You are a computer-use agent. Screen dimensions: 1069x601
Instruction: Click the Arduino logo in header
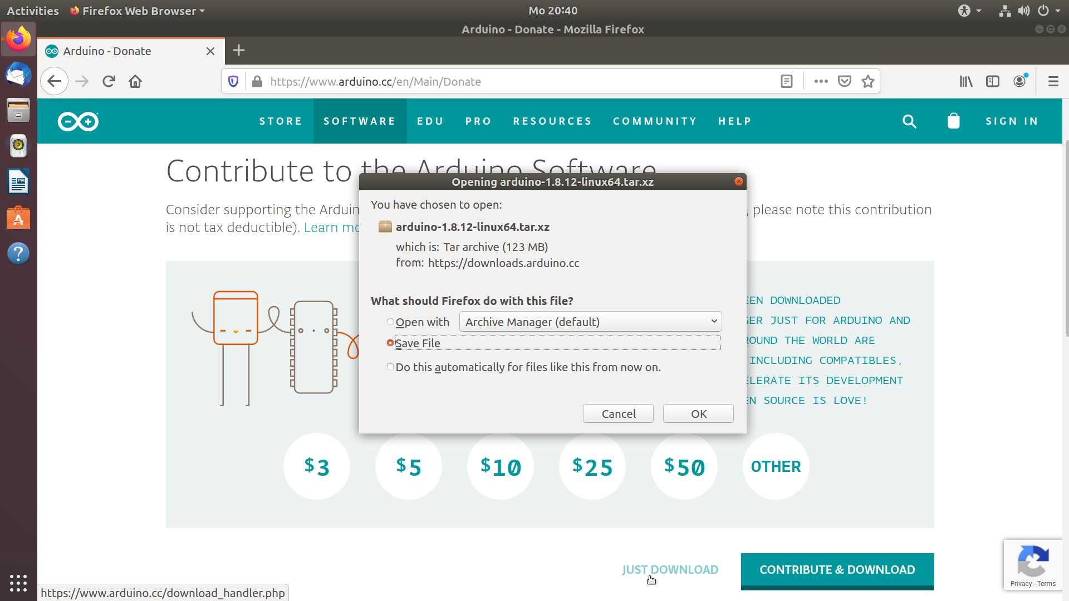[x=78, y=121]
